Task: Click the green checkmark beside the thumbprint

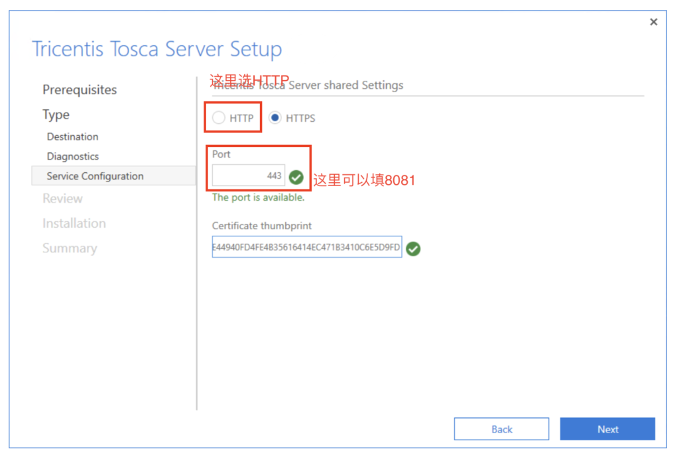Action: (413, 248)
